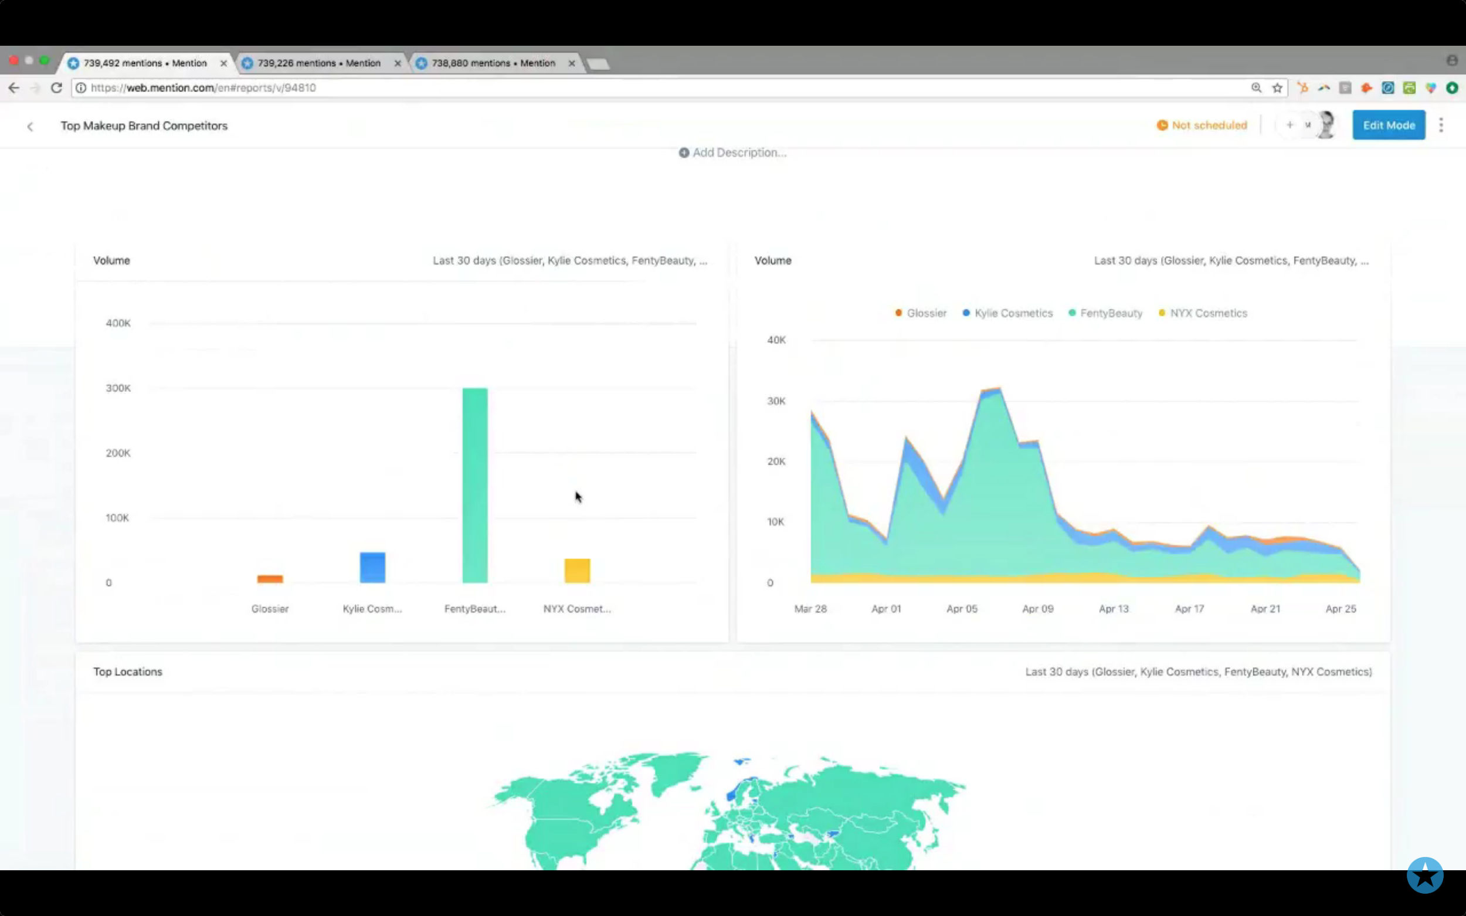This screenshot has height=916, width=1466.
Task: Click the orange Glossier bar
Action: [x=270, y=579]
